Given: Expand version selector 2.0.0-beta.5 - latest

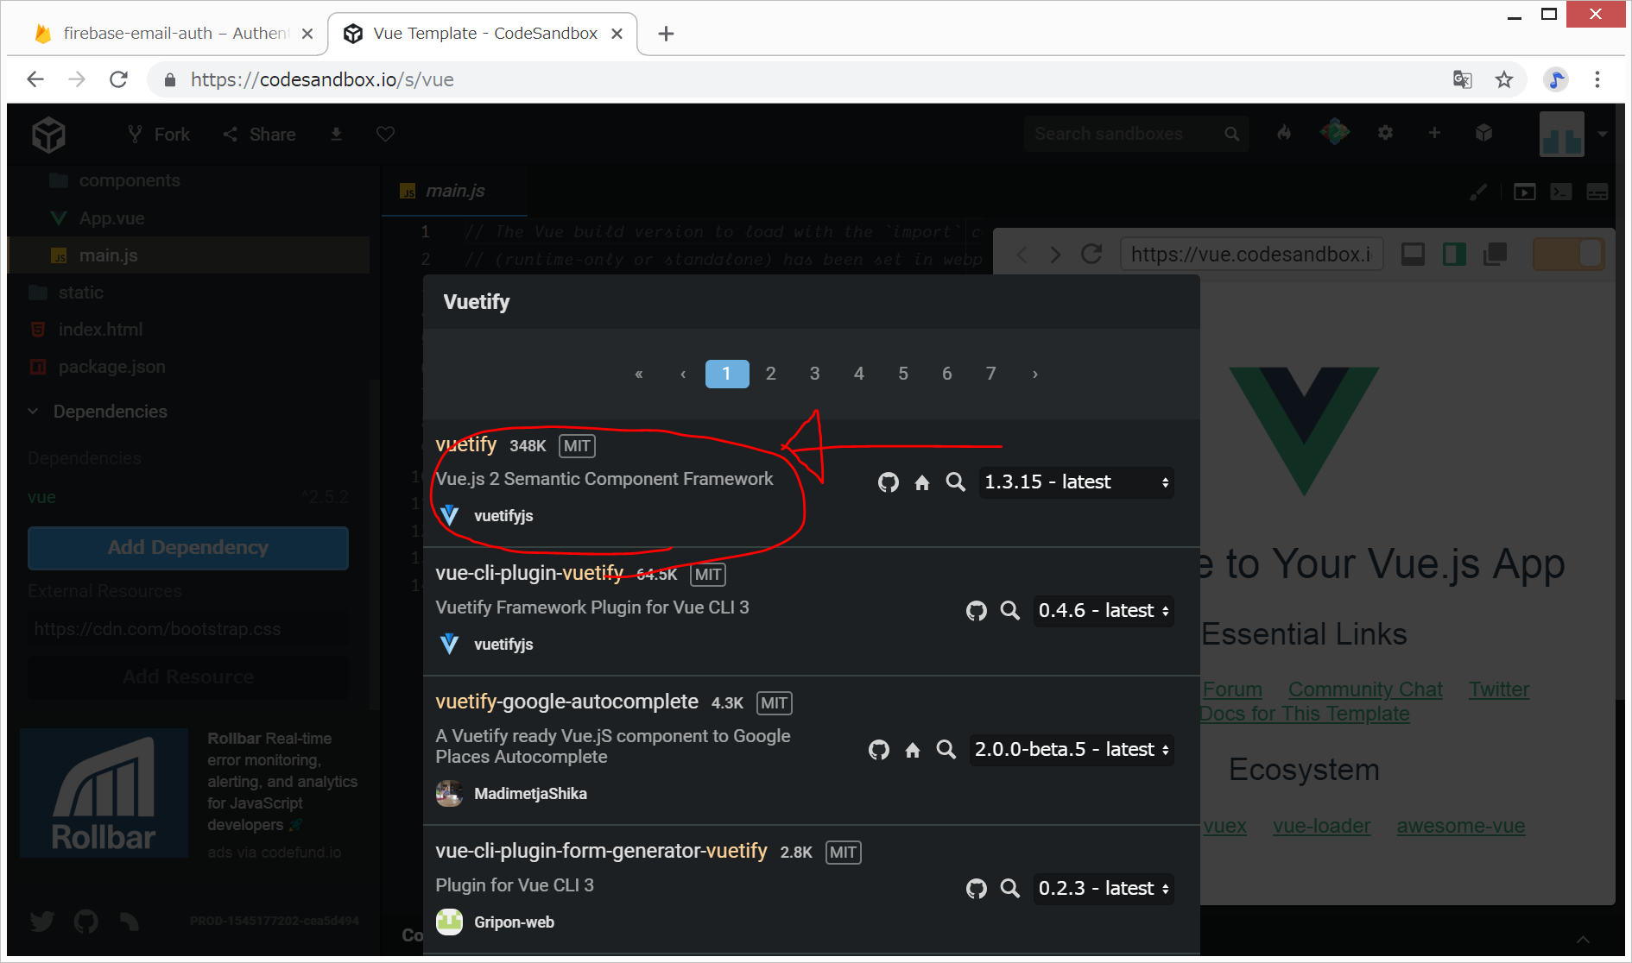Looking at the screenshot, I should [1071, 750].
